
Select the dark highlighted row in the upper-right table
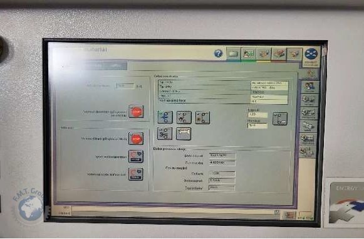tap(223, 92)
